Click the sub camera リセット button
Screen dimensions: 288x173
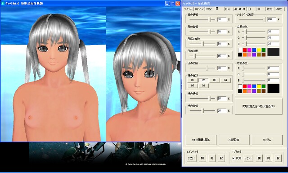(x=248, y=158)
